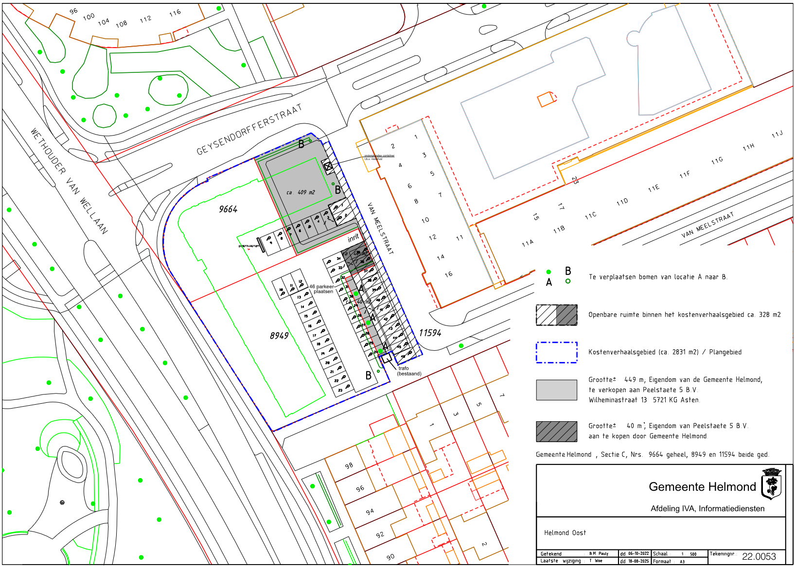This screenshot has width=795, height=567.
Task: Click the underground container crossed-box symbol
Action: [328, 166]
